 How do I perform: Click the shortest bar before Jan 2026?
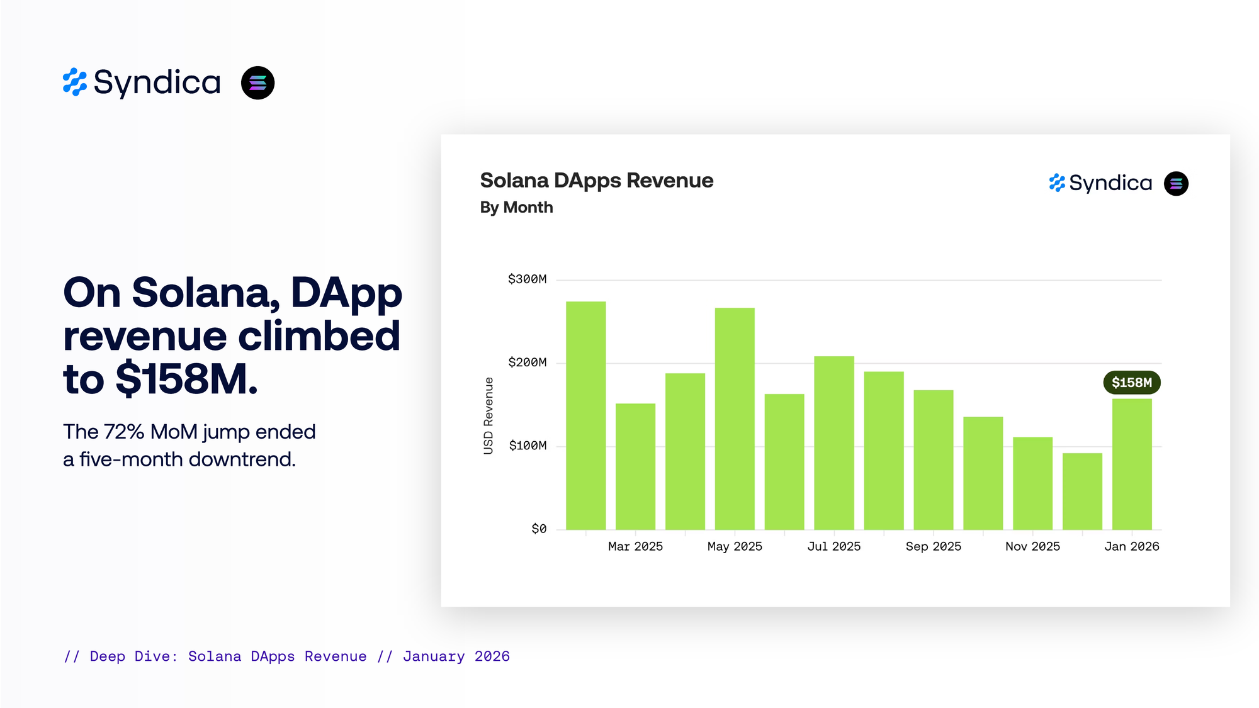(x=1082, y=491)
